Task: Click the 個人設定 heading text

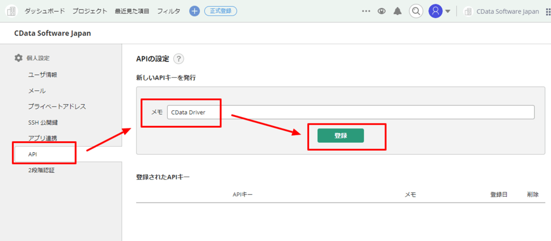Action: point(38,58)
